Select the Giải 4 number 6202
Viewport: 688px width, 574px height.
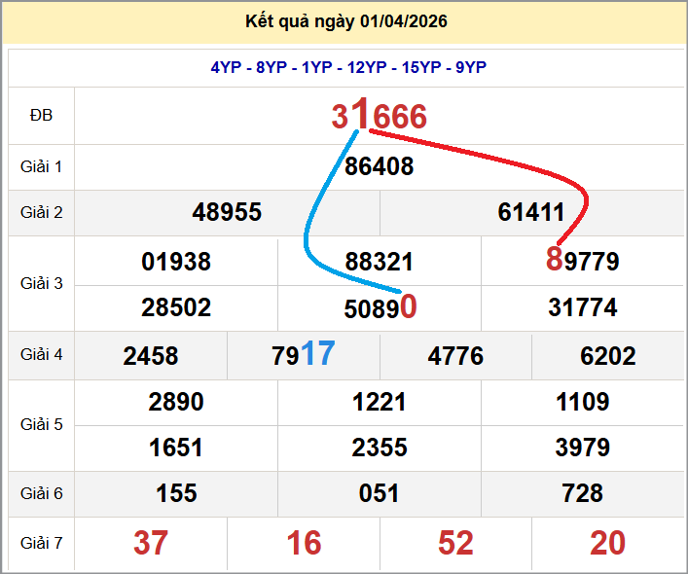click(x=608, y=356)
